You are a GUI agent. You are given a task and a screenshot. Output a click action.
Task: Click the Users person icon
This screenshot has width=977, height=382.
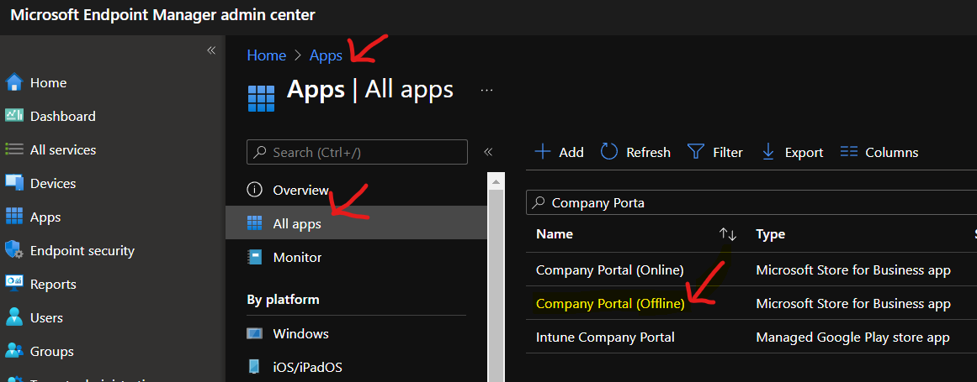click(x=13, y=317)
